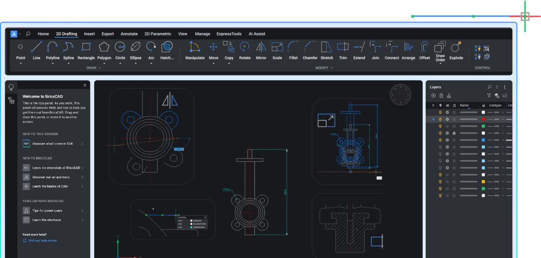Follow the Visit our help center link
Viewport: 541px width, 258px height.
[40, 241]
